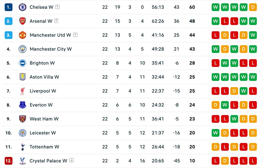
Task: Click the Everton W club crest
Action: coord(22,105)
